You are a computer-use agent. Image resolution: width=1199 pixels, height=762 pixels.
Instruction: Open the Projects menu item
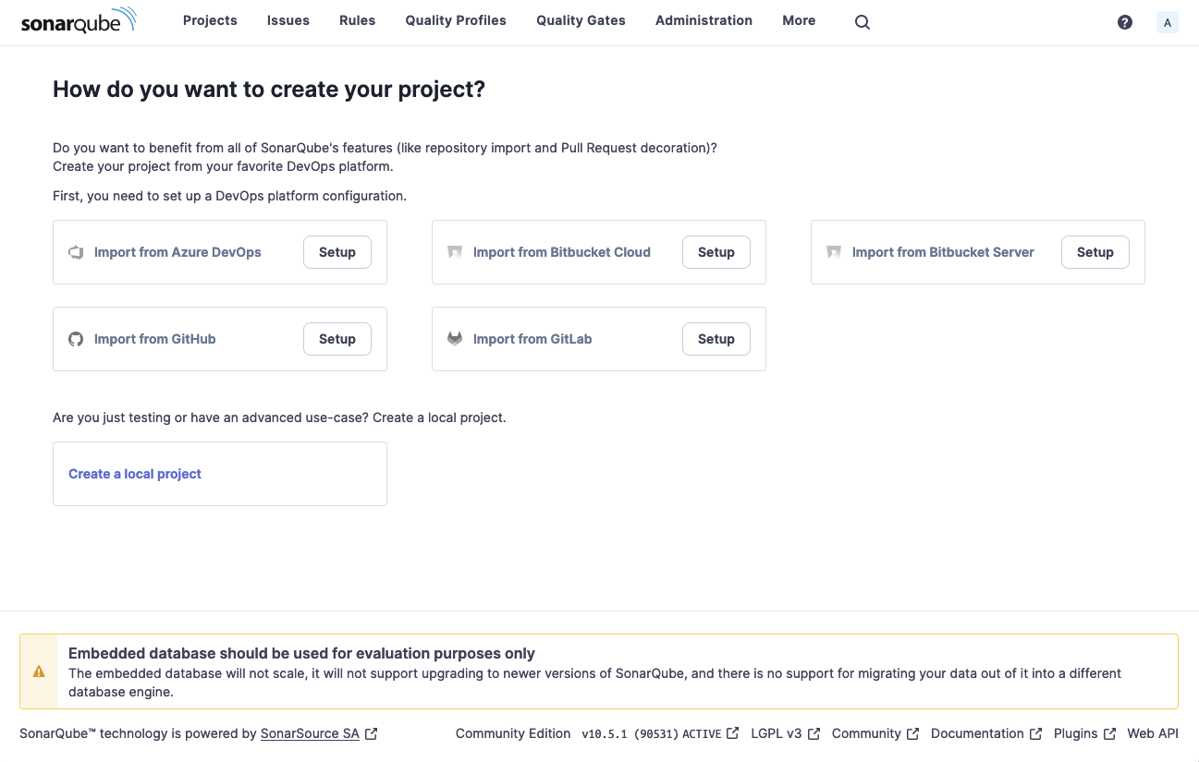pyautogui.click(x=210, y=20)
